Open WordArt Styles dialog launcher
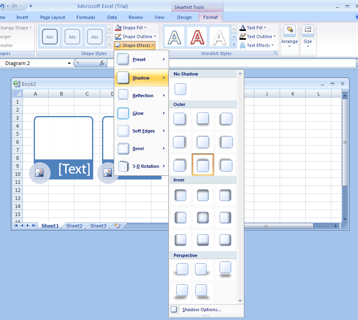 tap(276, 53)
